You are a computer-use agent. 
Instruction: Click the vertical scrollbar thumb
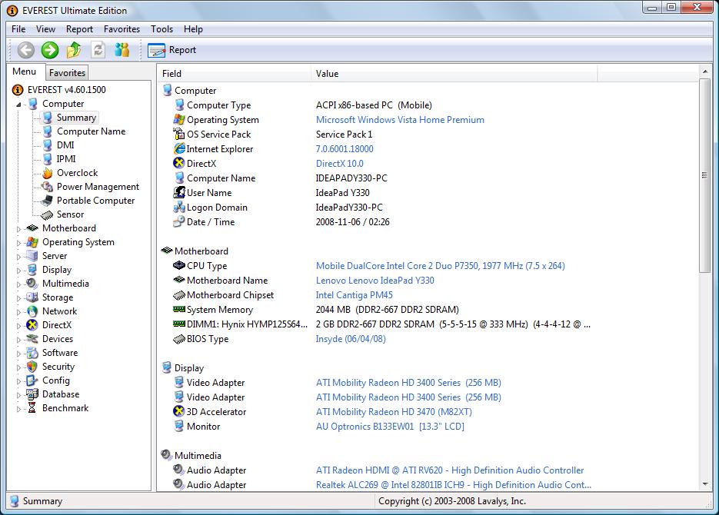coord(705,175)
